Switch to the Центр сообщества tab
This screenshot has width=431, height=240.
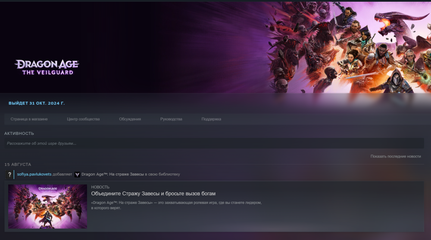tap(83, 119)
